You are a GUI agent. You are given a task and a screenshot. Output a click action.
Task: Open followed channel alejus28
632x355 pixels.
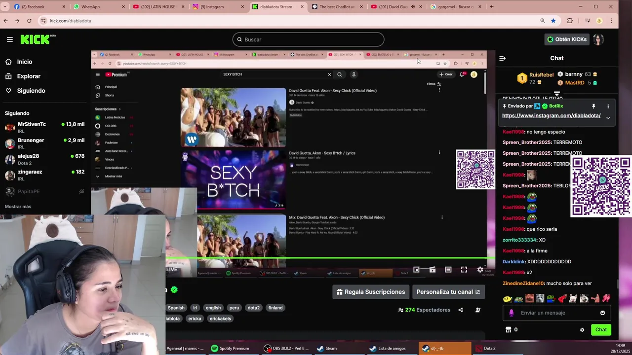44,159
